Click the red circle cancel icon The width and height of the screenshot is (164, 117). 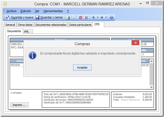(80, 18)
